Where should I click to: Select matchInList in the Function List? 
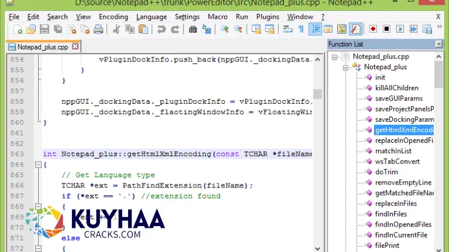click(x=393, y=151)
